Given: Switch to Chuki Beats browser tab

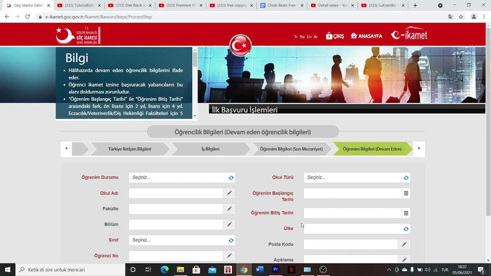Looking at the screenshot, I should point(282,5).
